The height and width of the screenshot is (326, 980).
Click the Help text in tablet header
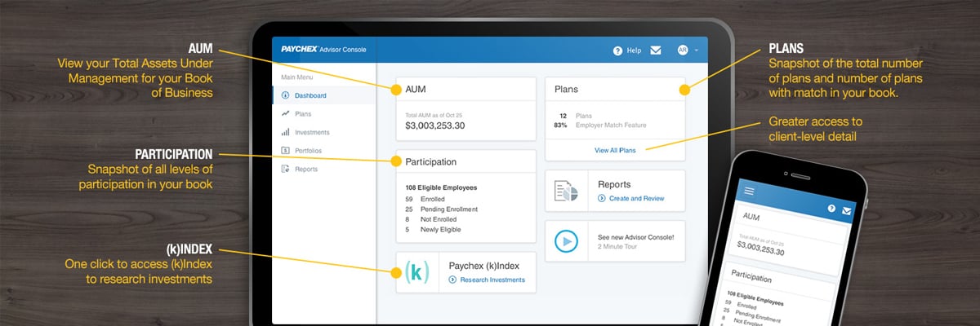point(634,51)
